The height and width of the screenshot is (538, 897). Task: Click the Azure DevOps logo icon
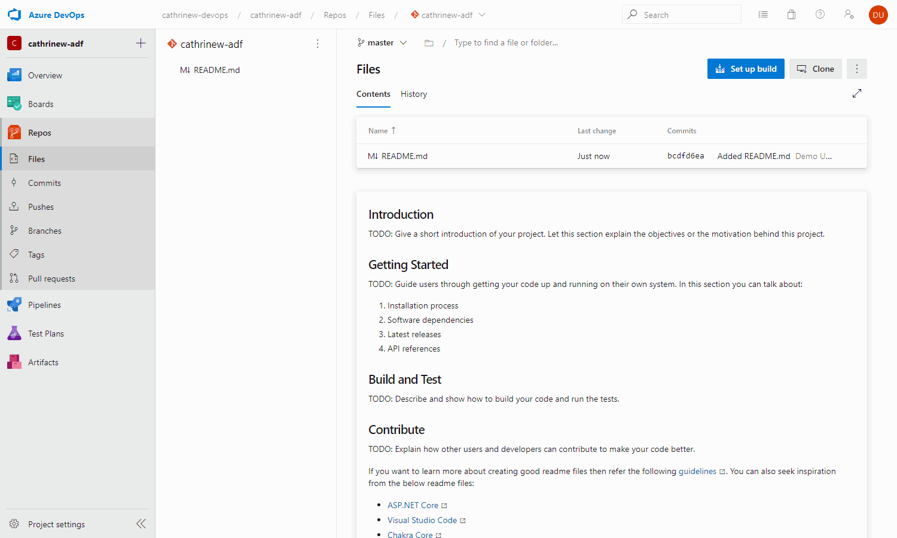tap(14, 15)
